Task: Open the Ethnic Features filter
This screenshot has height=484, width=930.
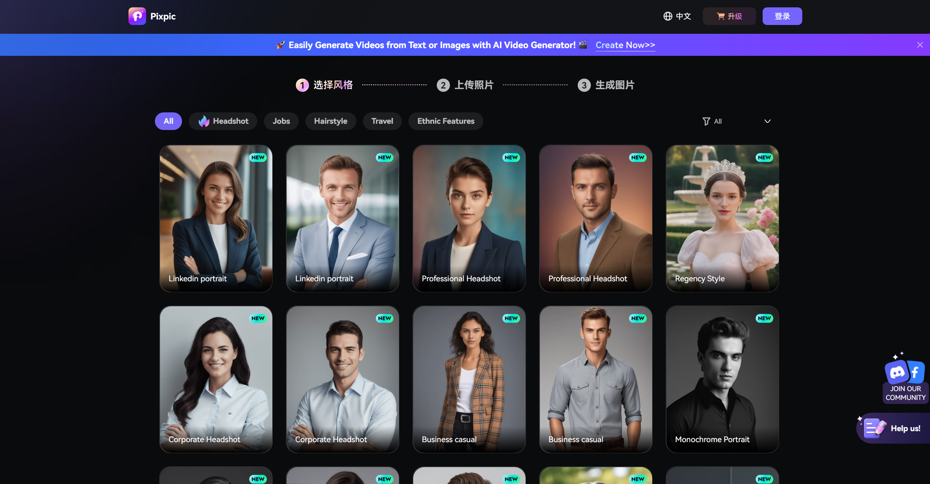Action: coord(445,121)
